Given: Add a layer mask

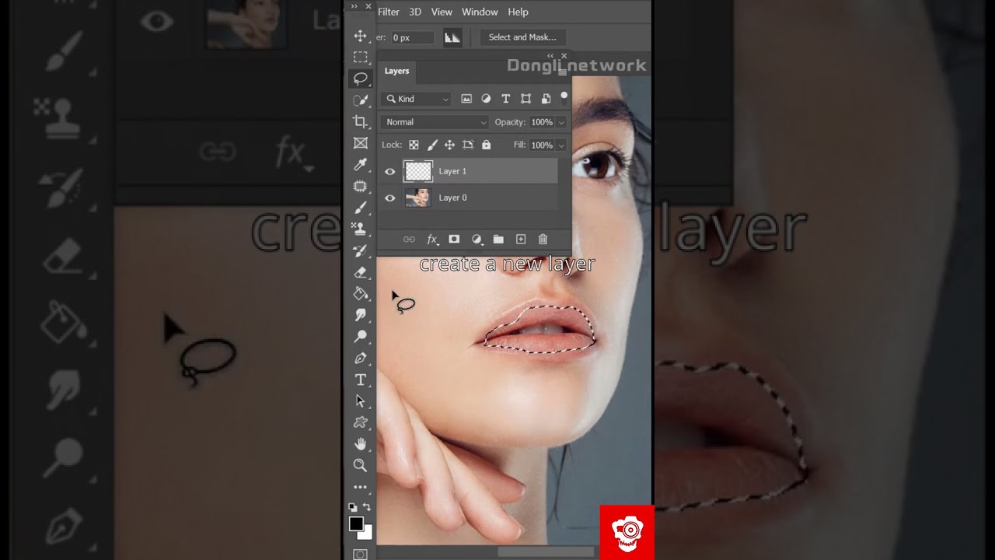Looking at the screenshot, I should (x=454, y=240).
